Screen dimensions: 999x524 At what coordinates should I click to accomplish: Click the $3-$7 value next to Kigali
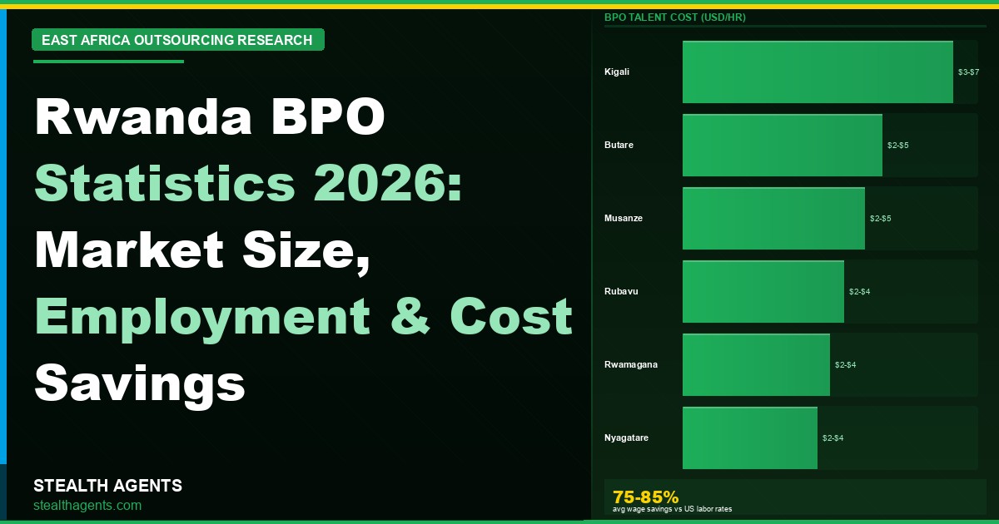coord(968,72)
